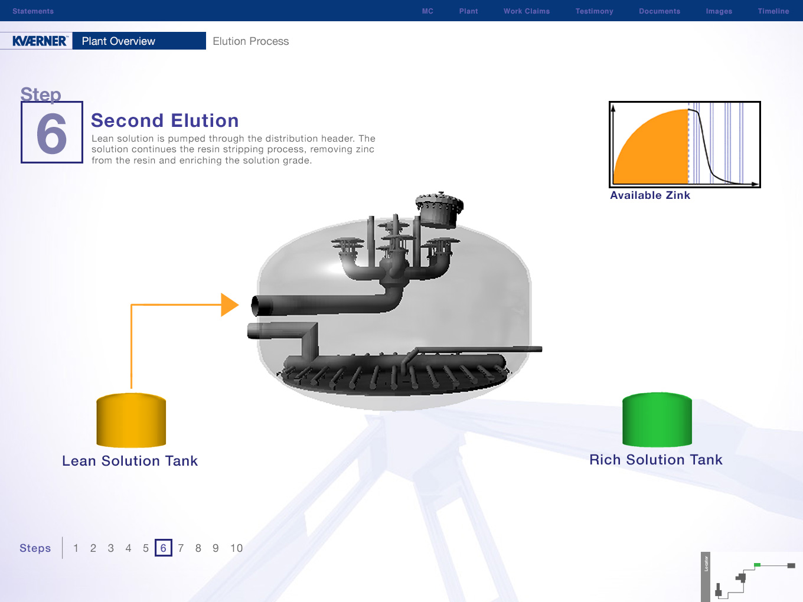Click the Kvaerner logo
Viewport: 803px width, 602px height.
[40, 41]
